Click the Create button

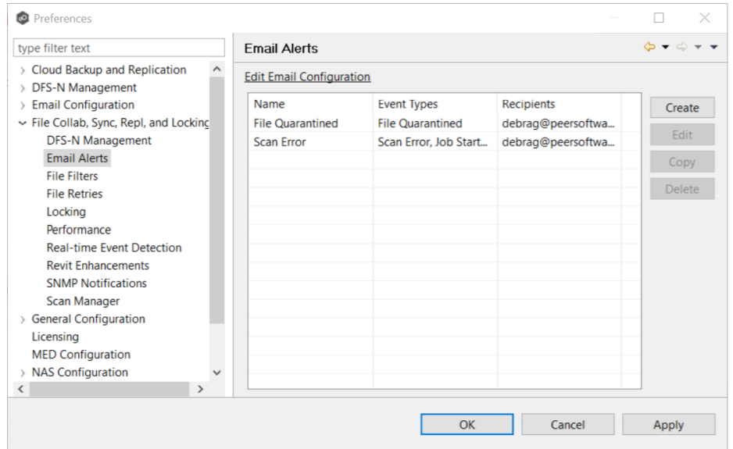[x=681, y=108]
